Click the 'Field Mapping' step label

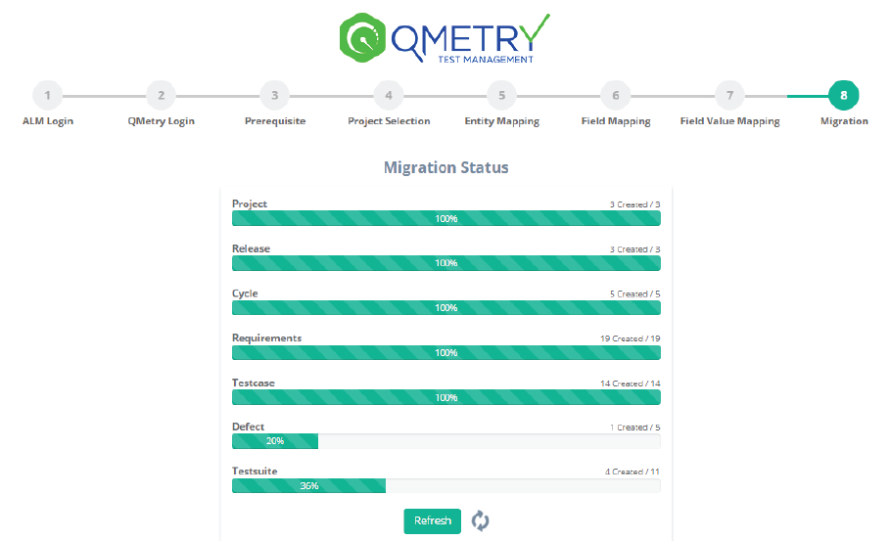tap(616, 121)
